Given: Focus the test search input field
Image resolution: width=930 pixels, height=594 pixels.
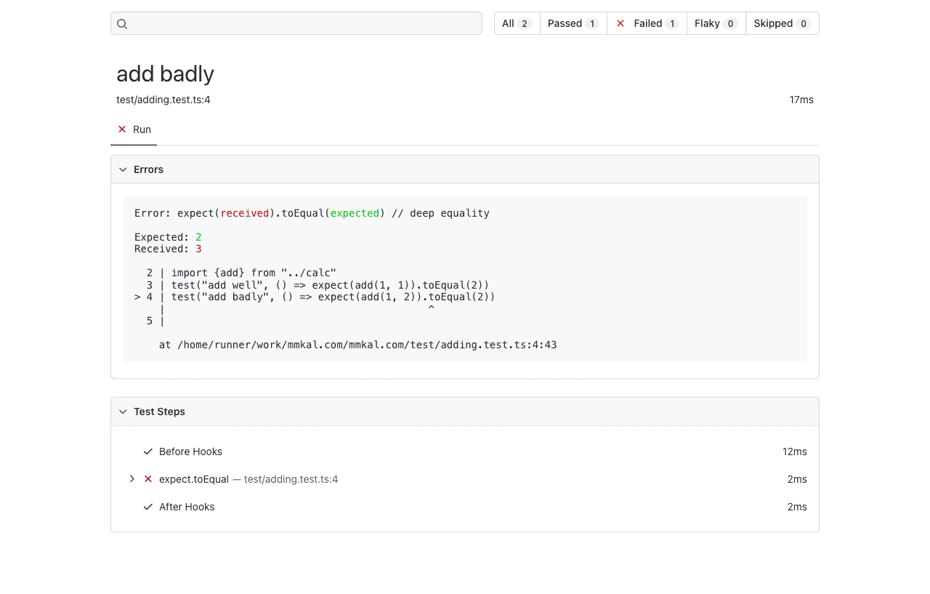Looking at the screenshot, I should pyautogui.click(x=305, y=23).
